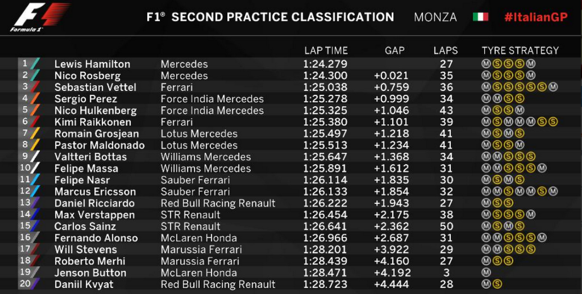582x294 pixels.
Task: Select the TYRE STRATEGY column header
Action: point(520,51)
